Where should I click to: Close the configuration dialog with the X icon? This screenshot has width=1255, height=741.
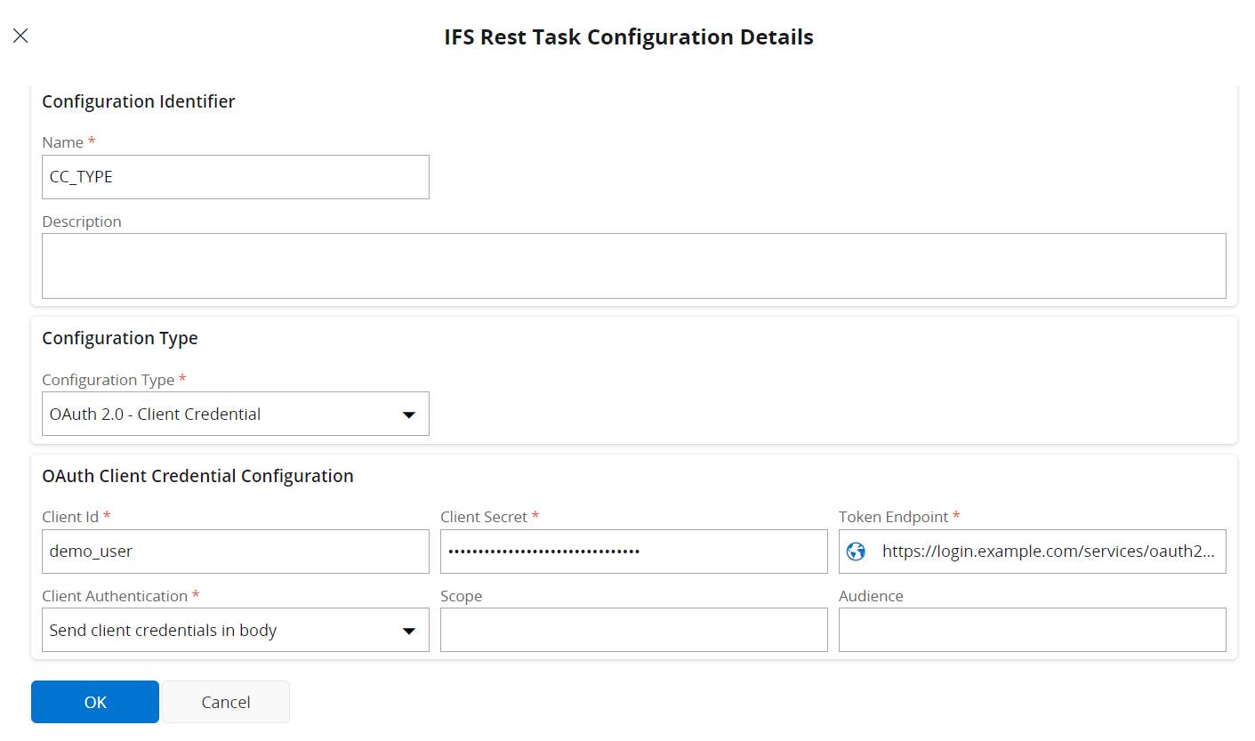(20, 36)
